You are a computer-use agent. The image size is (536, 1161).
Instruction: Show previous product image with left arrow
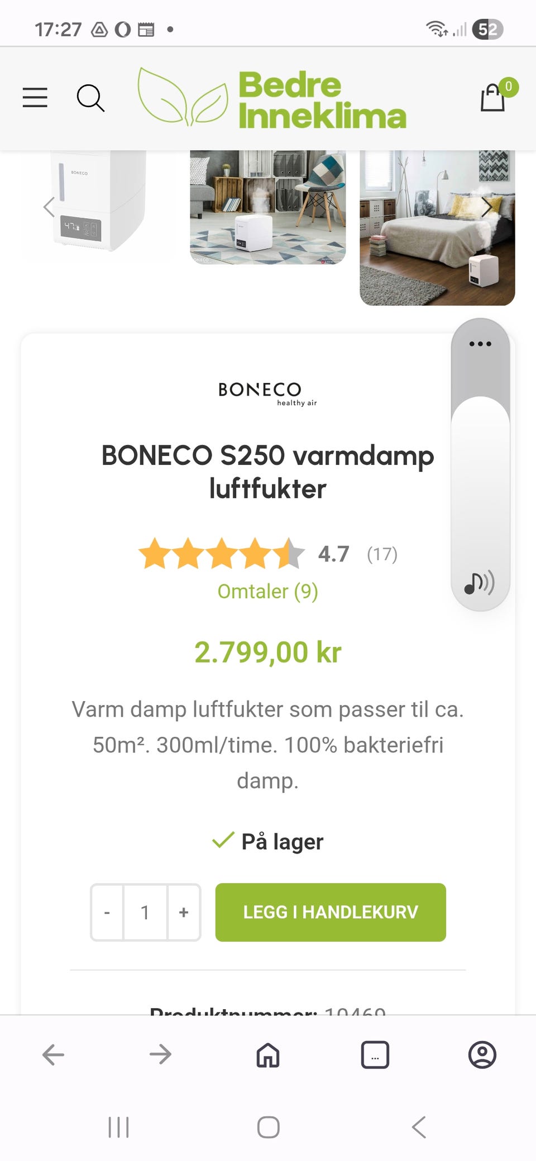click(49, 207)
